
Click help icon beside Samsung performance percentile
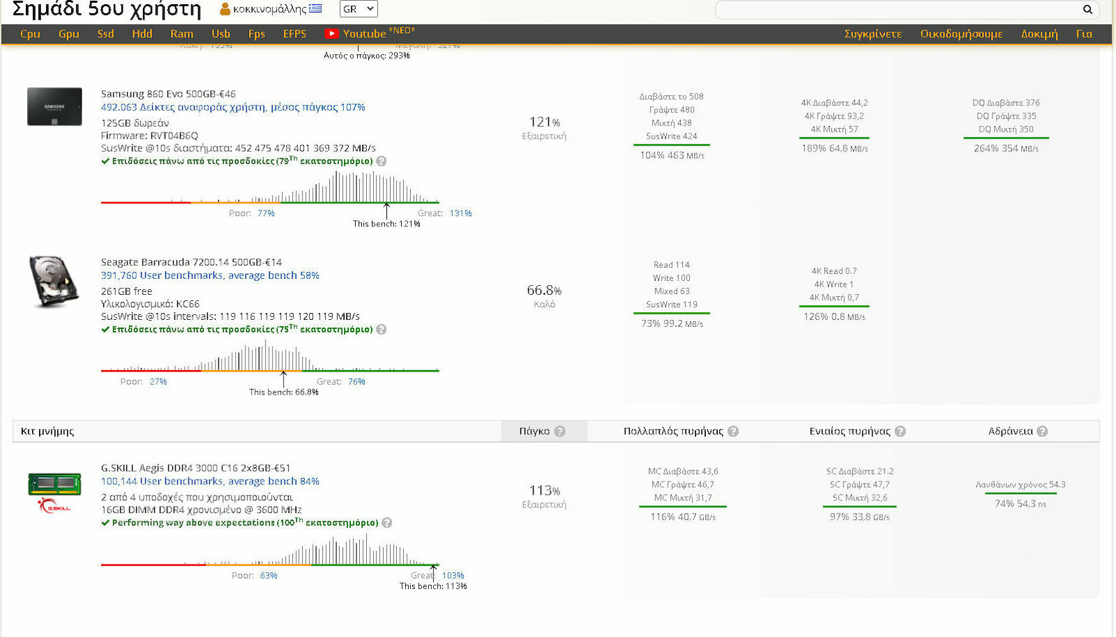click(382, 161)
